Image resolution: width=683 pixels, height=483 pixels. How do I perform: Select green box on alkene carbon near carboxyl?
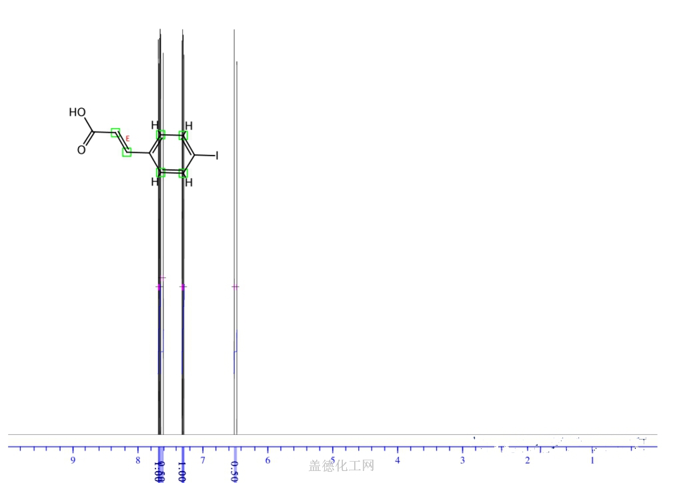[115, 132]
